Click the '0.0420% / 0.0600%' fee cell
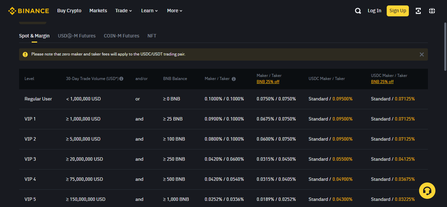 [224, 159]
